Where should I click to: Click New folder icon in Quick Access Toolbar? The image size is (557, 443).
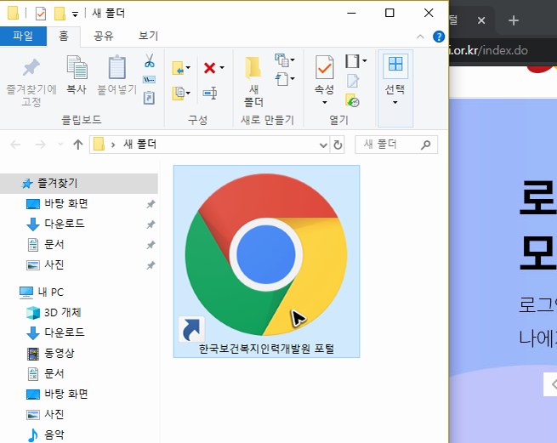click(x=60, y=14)
